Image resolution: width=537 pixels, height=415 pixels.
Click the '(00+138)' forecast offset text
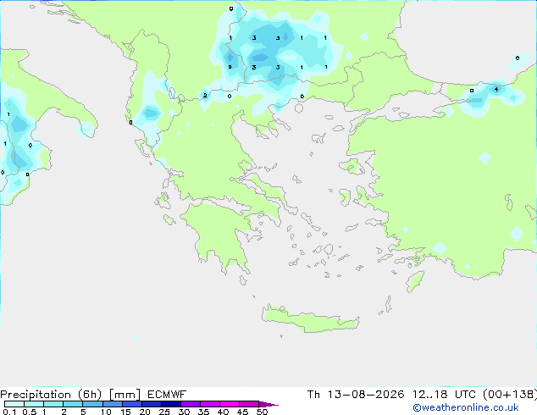pyautogui.click(x=510, y=395)
